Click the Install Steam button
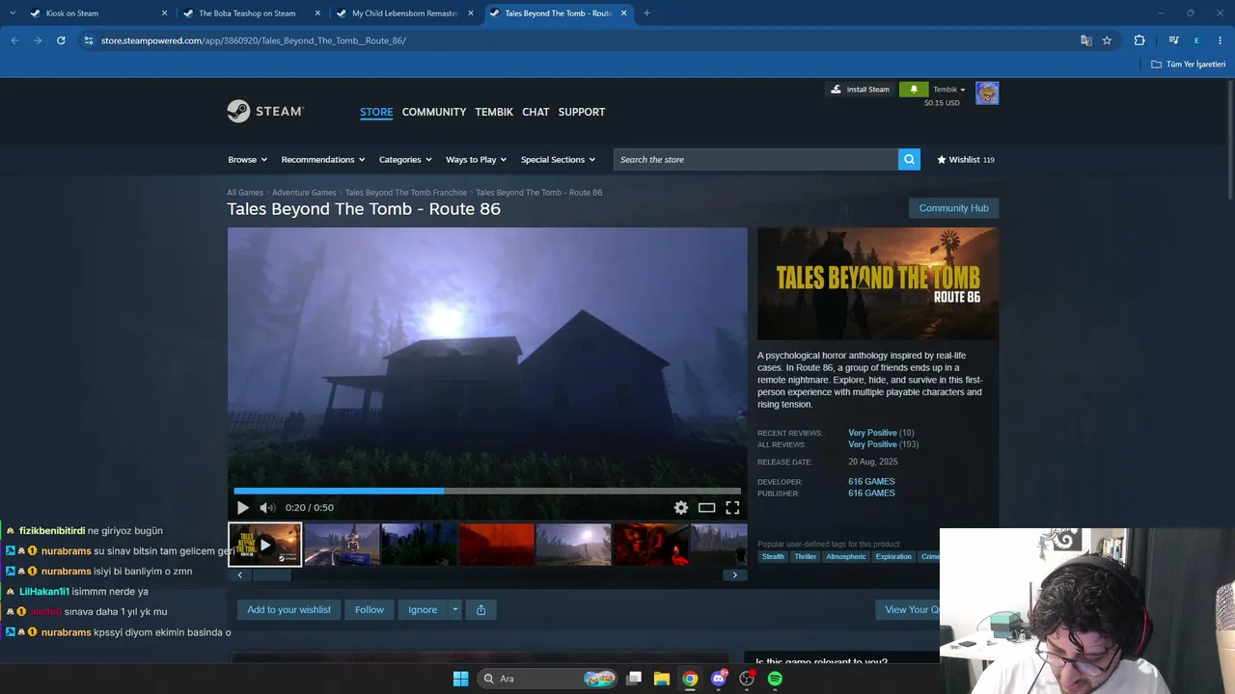Image resolution: width=1235 pixels, height=694 pixels. (x=860, y=90)
